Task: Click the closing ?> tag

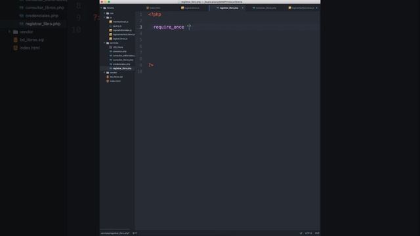Action: 151,65
